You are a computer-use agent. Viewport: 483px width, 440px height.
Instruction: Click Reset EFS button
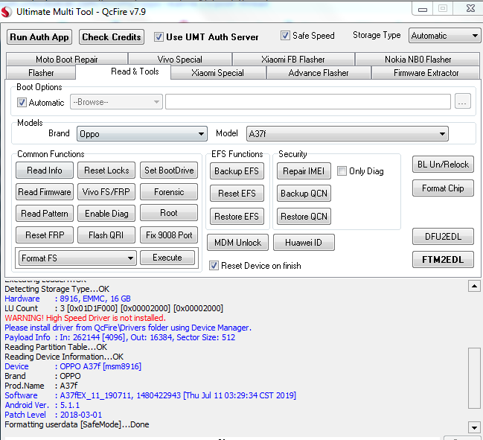(x=237, y=193)
